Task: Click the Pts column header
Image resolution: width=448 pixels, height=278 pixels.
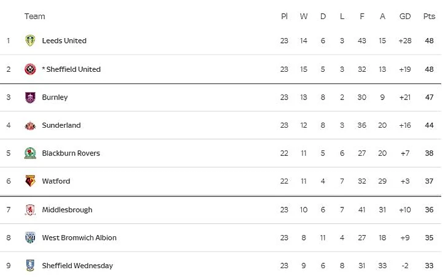Action: (x=429, y=17)
